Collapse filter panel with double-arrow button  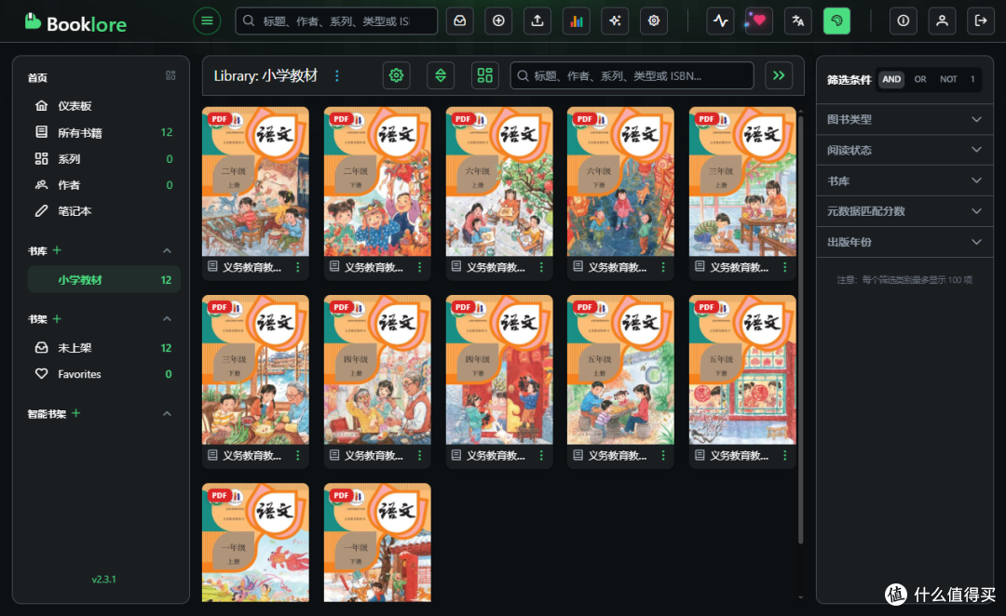point(779,75)
